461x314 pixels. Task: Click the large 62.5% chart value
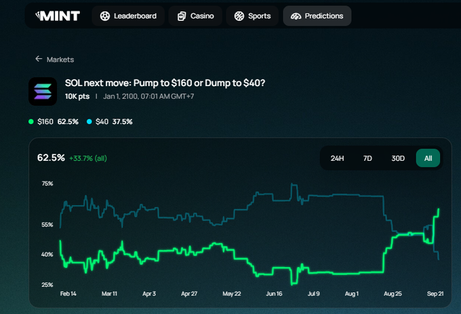(x=51, y=158)
